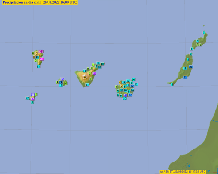Click the blue 27 marker on Gran Canaria

(x=130, y=95)
